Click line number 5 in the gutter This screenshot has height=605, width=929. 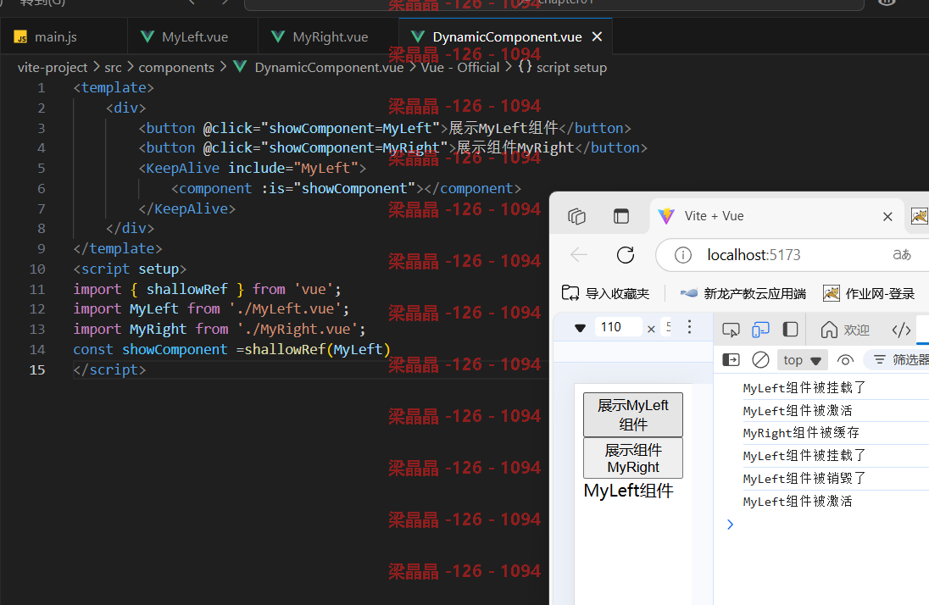(41, 169)
